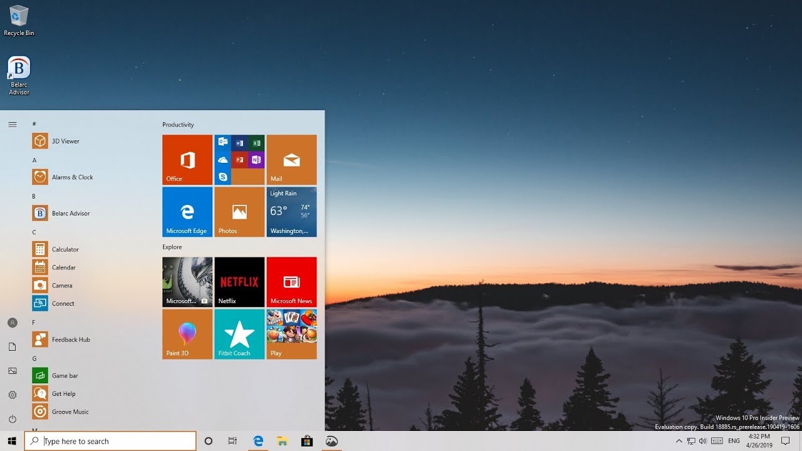The image size is (802, 451).
Task: Launch Alarms & Clock from the app list
Action: (x=91, y=177)
